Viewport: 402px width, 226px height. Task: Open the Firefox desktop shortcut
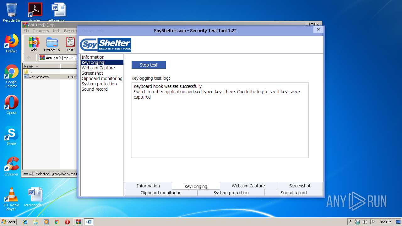tap(11, 43)
